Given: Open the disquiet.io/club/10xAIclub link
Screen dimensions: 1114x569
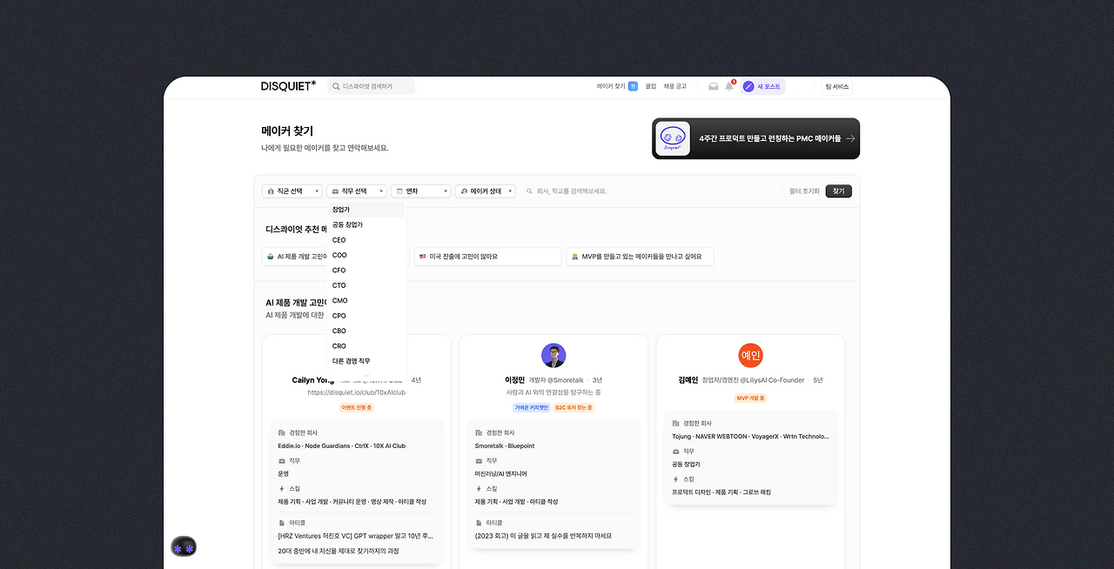Looking at the screenshot, I should pos(357,392).
